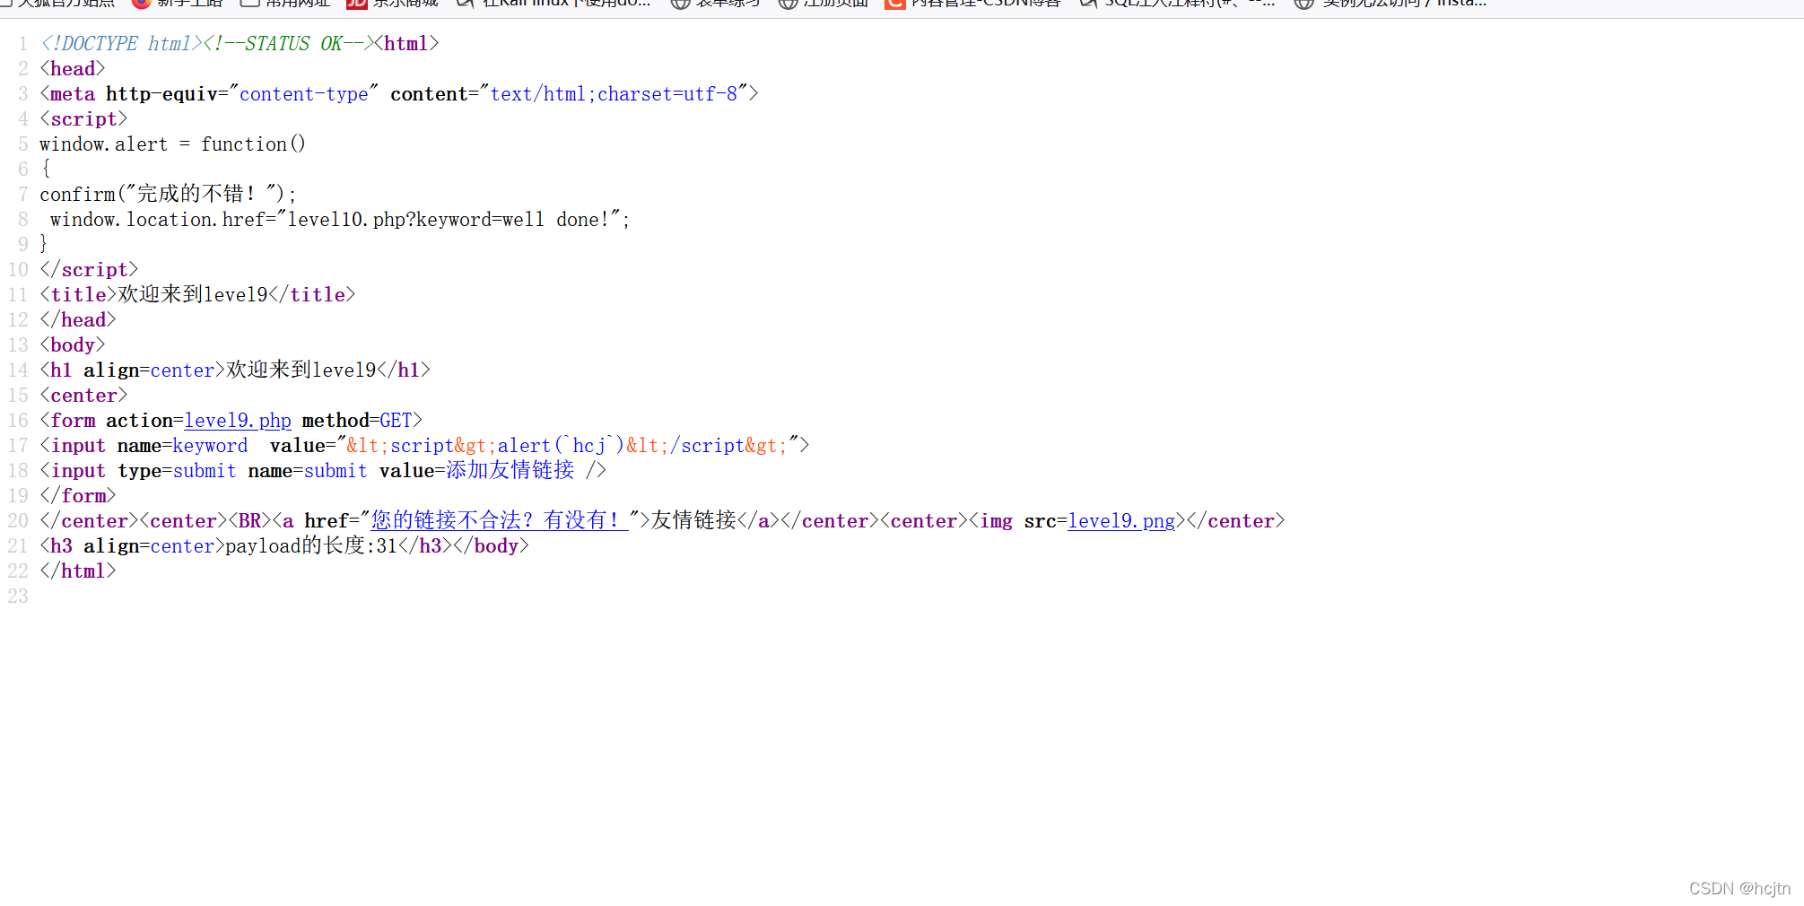Click line number 23
This screenshot has height=906, width=1804.
coord(18,596)
